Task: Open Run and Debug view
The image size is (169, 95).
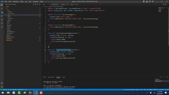Action: [2, 8]
